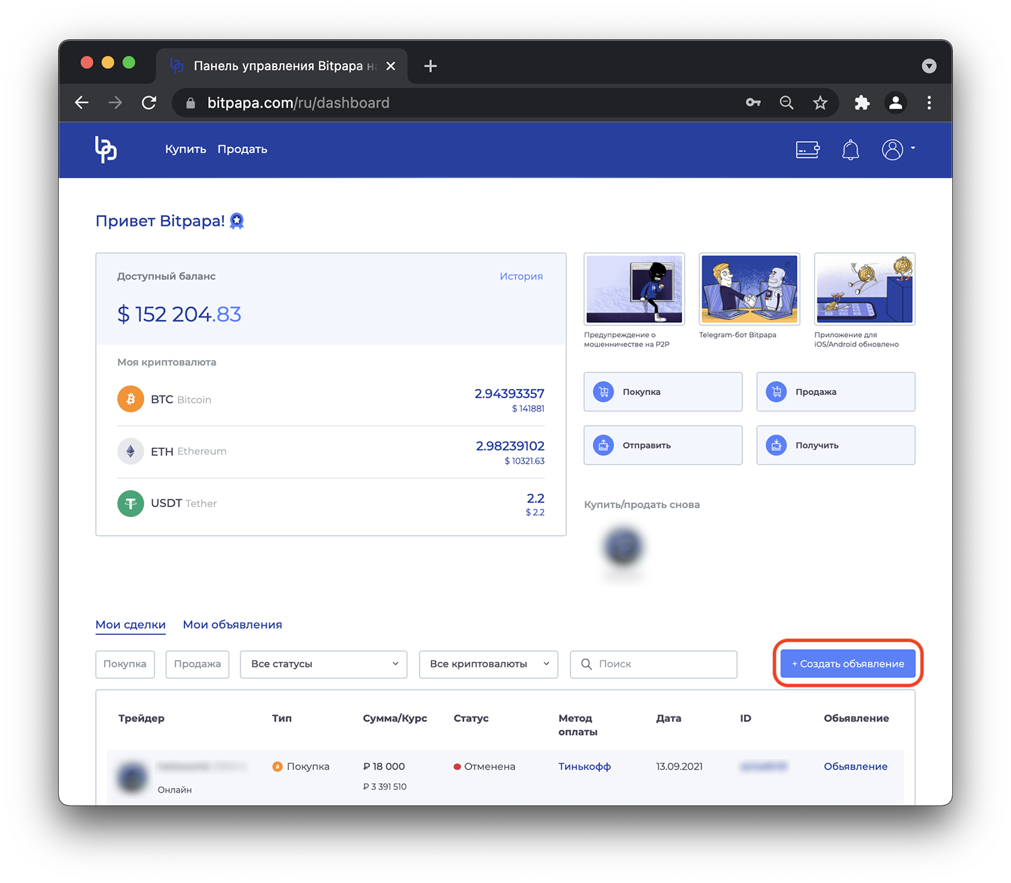1011x883 pixels.
Task: Click the ETH amount 2.98239102
Action: click(510, 446)
